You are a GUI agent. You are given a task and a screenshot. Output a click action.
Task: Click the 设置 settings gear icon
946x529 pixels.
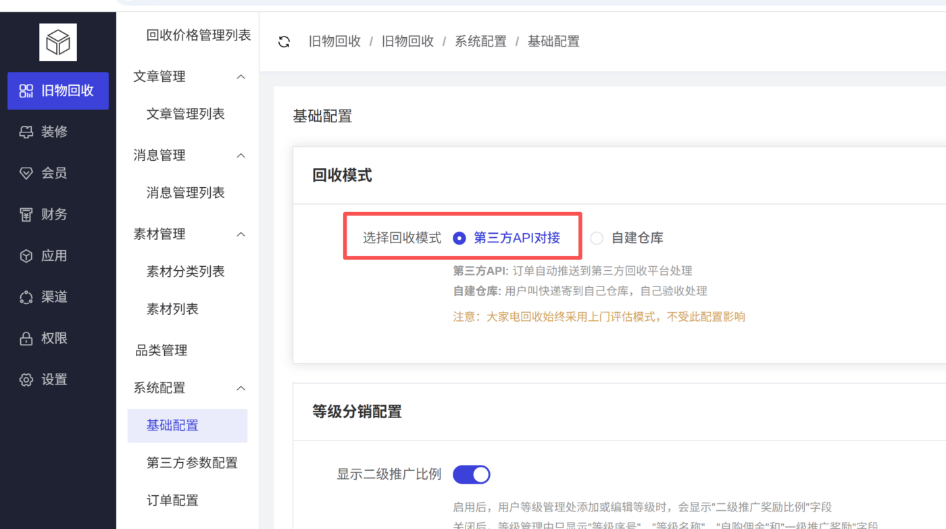tap(26, 379)
